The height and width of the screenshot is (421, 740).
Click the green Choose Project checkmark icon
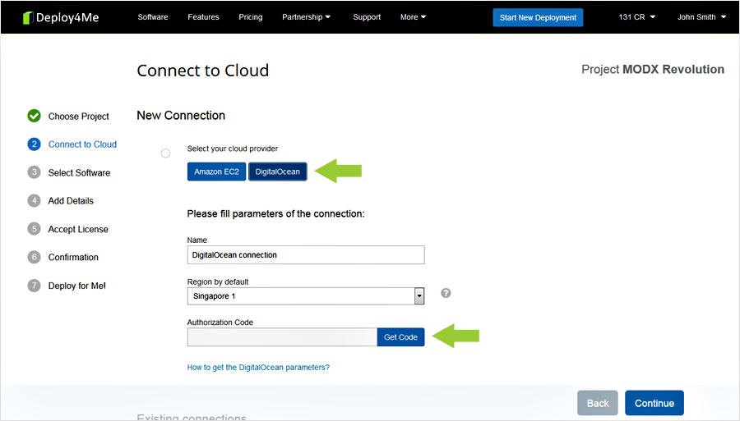[34, 117]
